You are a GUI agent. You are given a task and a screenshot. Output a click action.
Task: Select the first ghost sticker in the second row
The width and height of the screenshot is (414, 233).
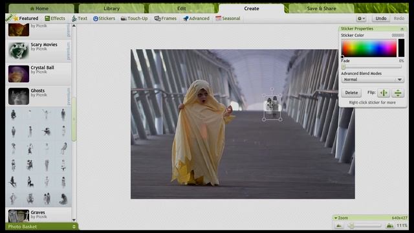click(13, 131)
